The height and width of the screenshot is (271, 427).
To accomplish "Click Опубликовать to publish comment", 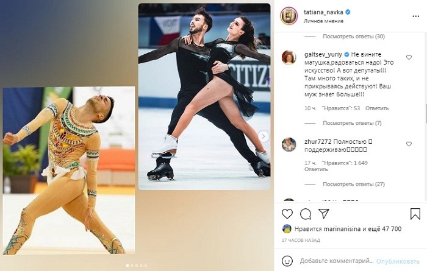I will (398, 261).
